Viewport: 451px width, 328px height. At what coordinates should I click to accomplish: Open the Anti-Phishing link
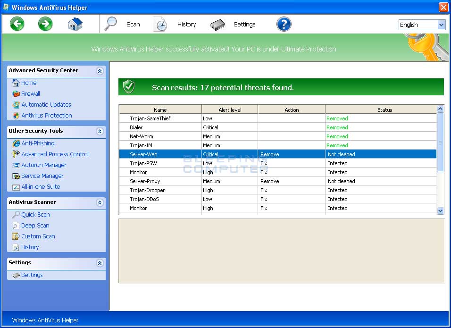(x=38, y=143)
